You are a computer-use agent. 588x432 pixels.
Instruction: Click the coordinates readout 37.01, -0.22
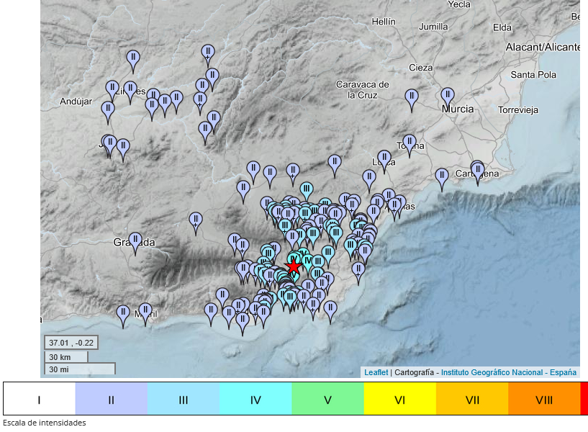pyautogui.click(x=71, y=342)
